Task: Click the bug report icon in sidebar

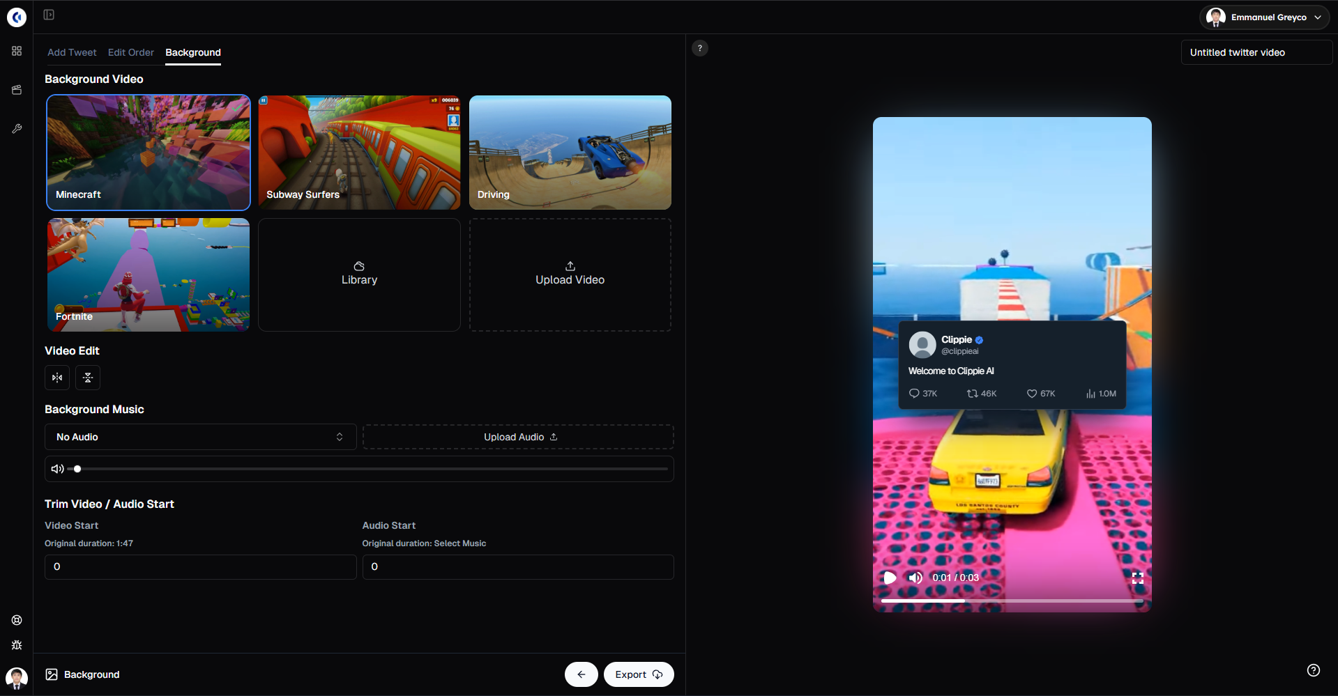Action: pos(17,645)
